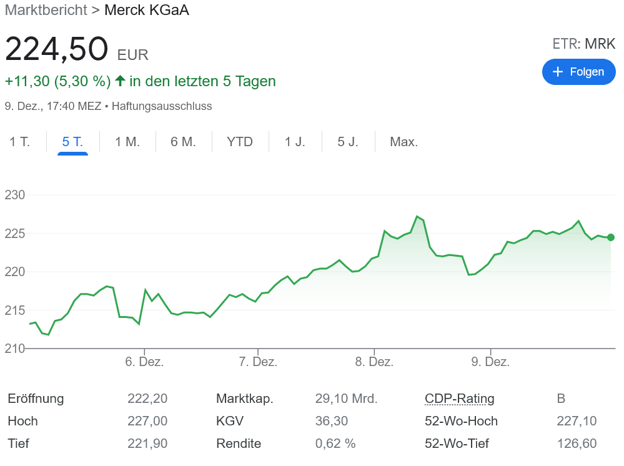Select the 5 T. time range tab
Viewport: 624px width, 466px height.
[72, 142]
